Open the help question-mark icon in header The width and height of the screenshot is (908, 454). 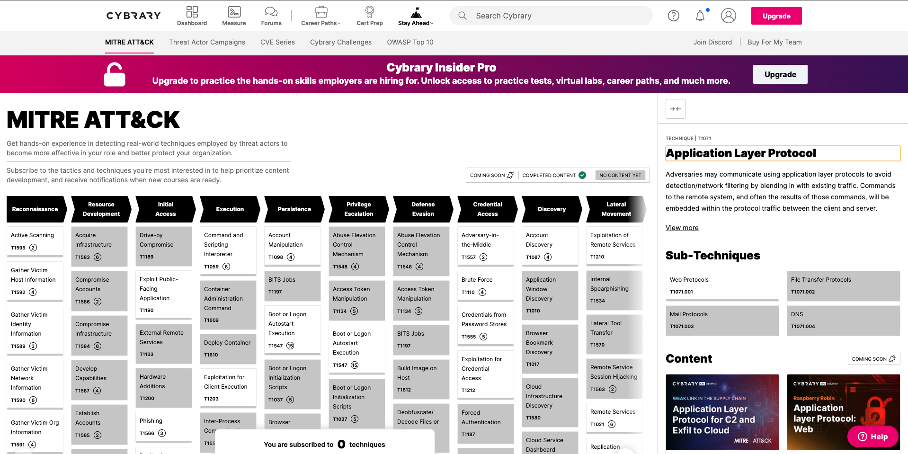pos(674,16)
